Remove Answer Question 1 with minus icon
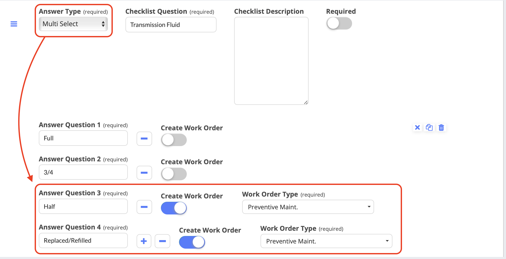This screenshot has height=259, width=506. point(144,139)
